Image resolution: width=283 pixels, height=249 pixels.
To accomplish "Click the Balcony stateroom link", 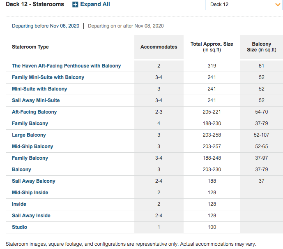I will [21, 170].
